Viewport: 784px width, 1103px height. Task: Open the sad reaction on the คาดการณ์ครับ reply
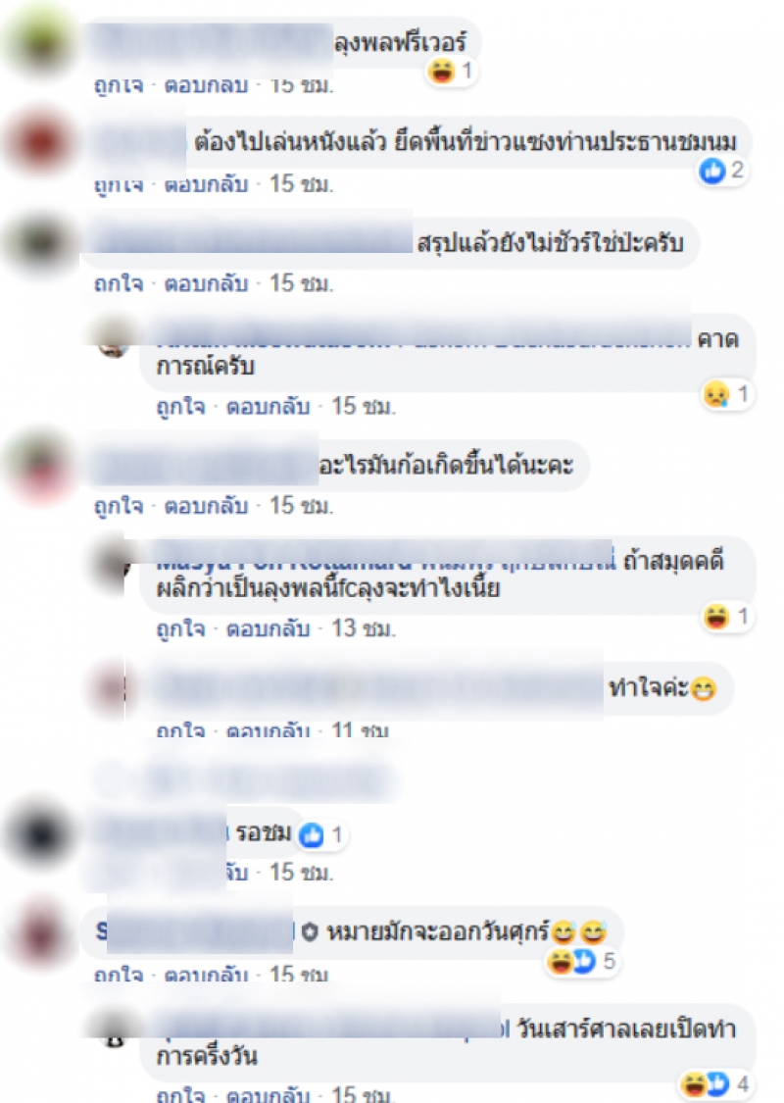pos(716,394)
